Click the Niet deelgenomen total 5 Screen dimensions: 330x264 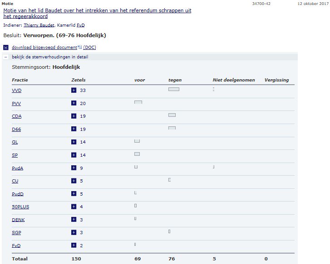(214, 259)
